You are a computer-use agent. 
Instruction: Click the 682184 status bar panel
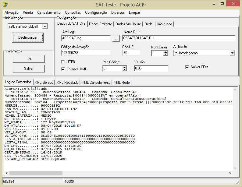[33, 182]
